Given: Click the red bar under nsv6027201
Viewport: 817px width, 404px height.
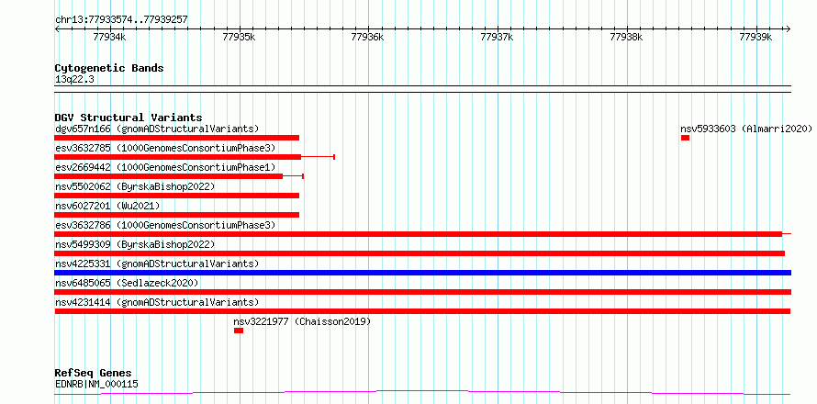Looking at the screenshot, I should point(177,215).
